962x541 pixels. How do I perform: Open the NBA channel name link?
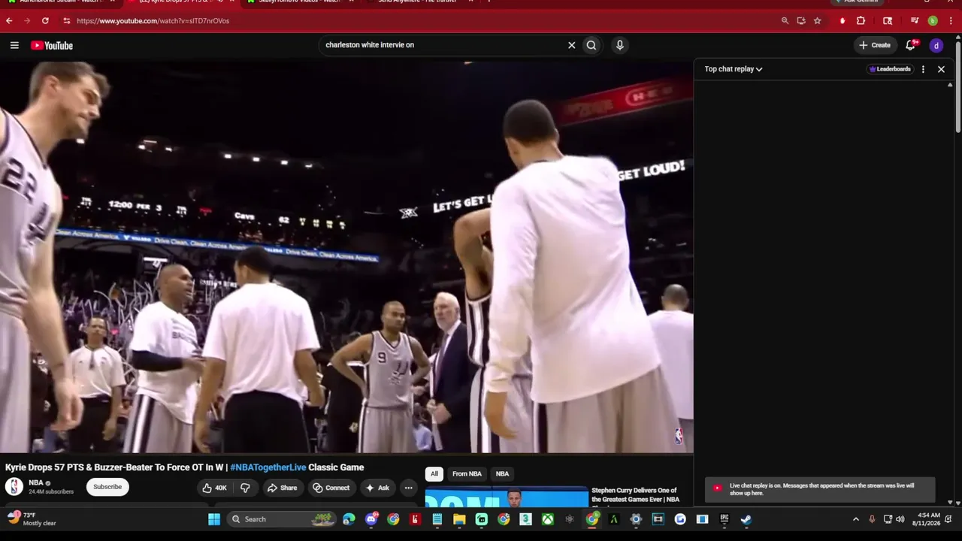tap(36, 483)
